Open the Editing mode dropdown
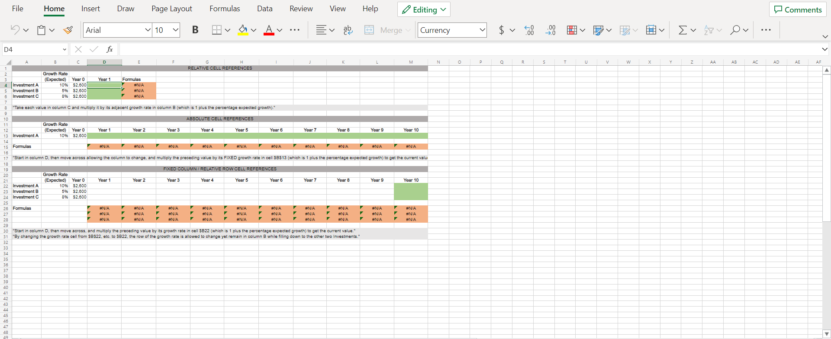831x339 pixels. pos(424,10)
